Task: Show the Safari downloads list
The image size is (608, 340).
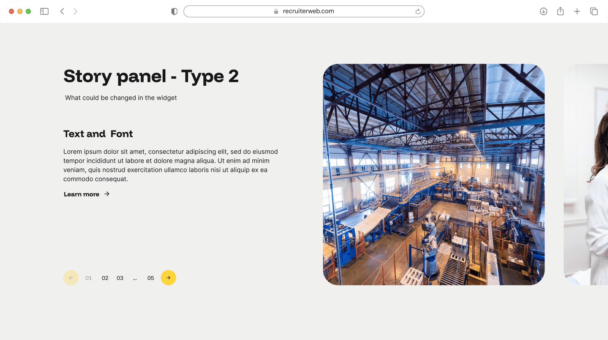Action: coord(543,11)
